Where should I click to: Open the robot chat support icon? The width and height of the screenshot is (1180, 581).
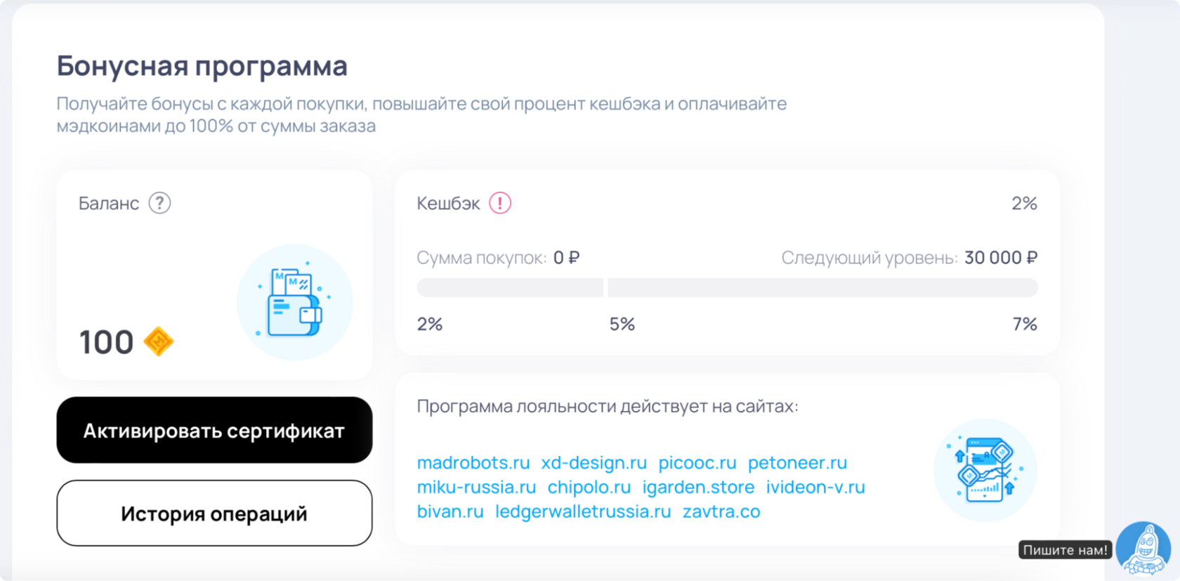[x=1143, y=549]
